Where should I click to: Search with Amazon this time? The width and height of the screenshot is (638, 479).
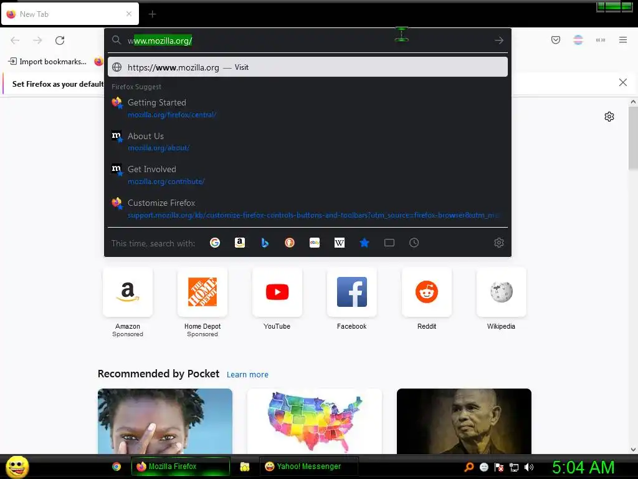240,243
